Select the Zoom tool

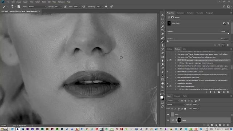pyautogui.click(x=163, y=87)
